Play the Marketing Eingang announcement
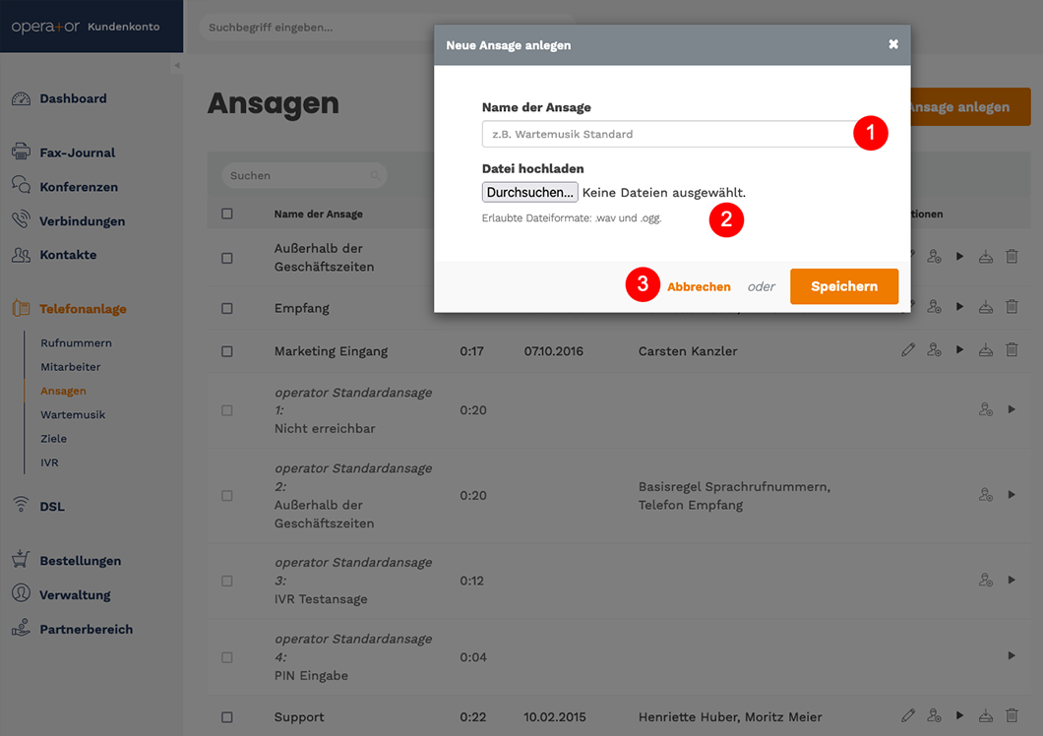Screen dimensions: 1043x736 959,349
